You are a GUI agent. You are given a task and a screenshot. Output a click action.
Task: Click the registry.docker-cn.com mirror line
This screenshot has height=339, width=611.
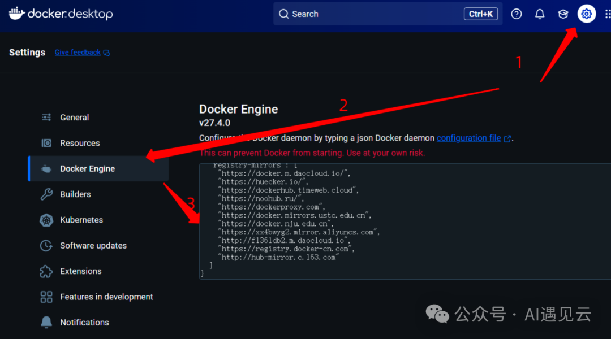click(286, 249)
